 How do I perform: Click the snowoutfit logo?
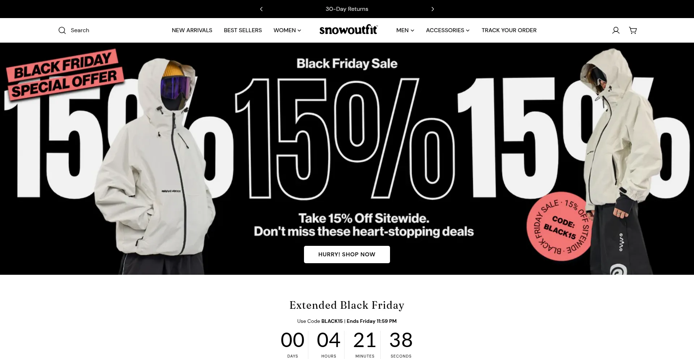(348, 30)
